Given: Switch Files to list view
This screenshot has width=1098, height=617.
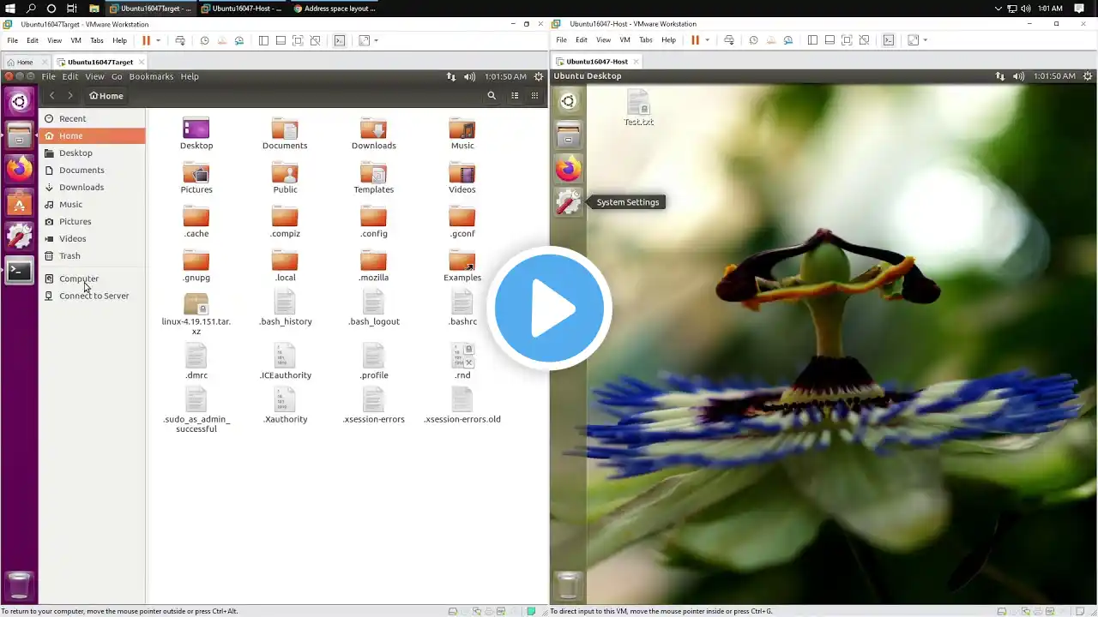Looking at the screenshot, I should pyautogui.click(x=515, y=96).
